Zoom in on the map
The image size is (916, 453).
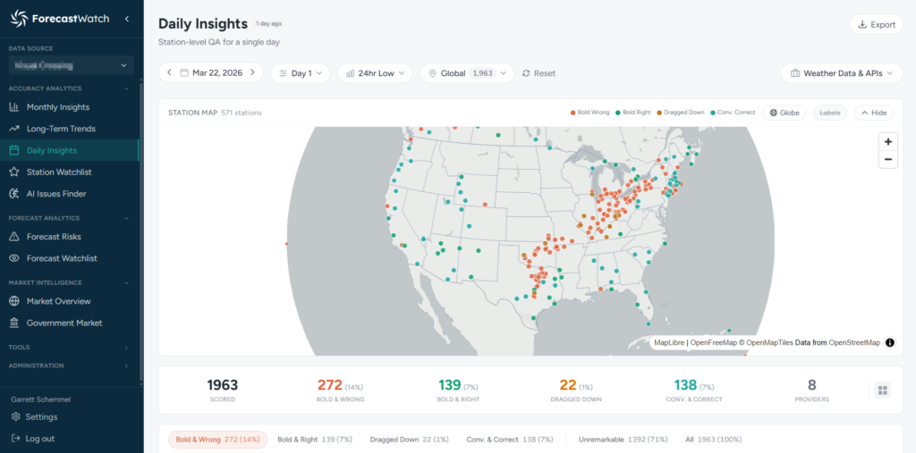coord(888,142)
